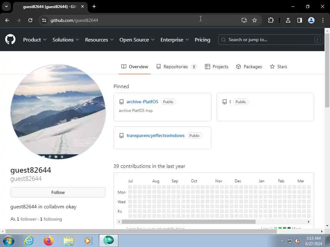Viewport: 330px width, 247px height.
Task: Switch to the Packages tab
Action: tap(249, 67)
